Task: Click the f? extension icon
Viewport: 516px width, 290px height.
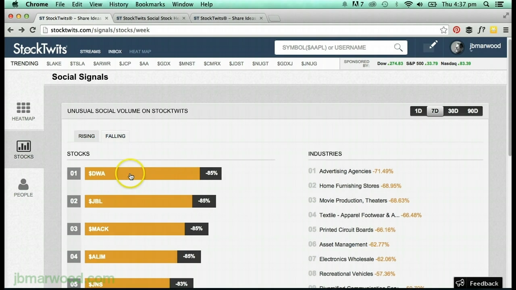Action: coord(481,30)
